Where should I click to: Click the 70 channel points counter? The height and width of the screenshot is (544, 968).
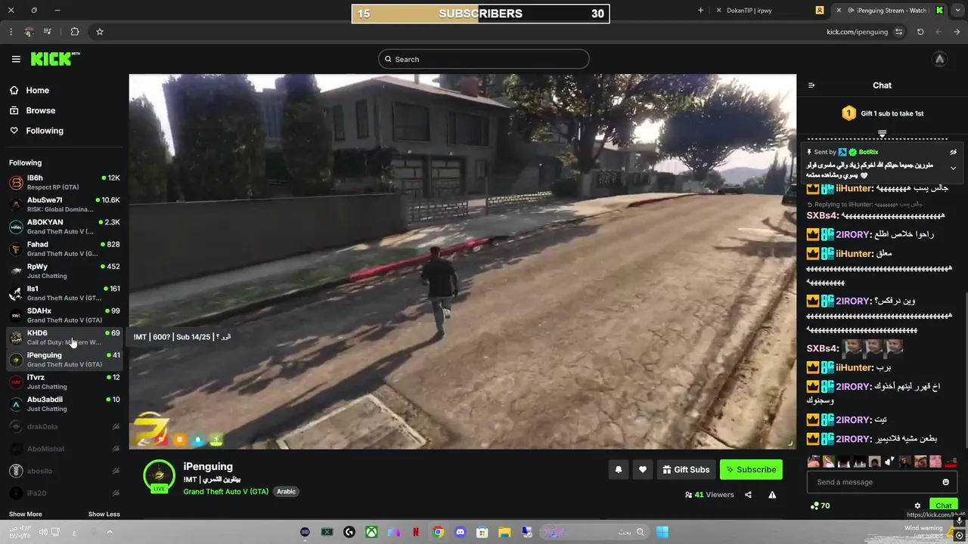point(820,505)
